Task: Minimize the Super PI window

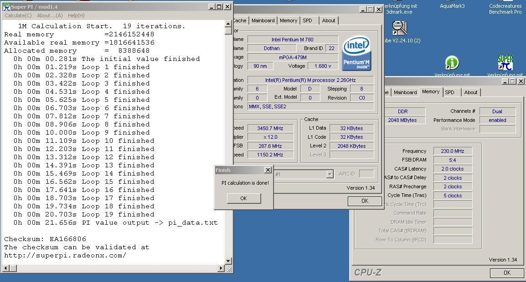Action: point(211,7)
